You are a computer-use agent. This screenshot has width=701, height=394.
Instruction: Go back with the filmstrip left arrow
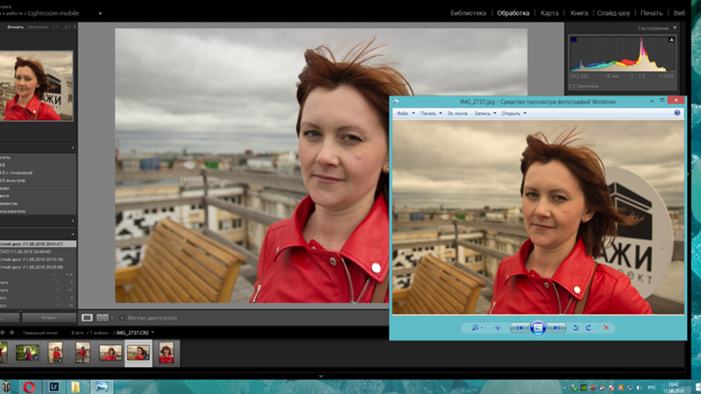click(3, 333)
